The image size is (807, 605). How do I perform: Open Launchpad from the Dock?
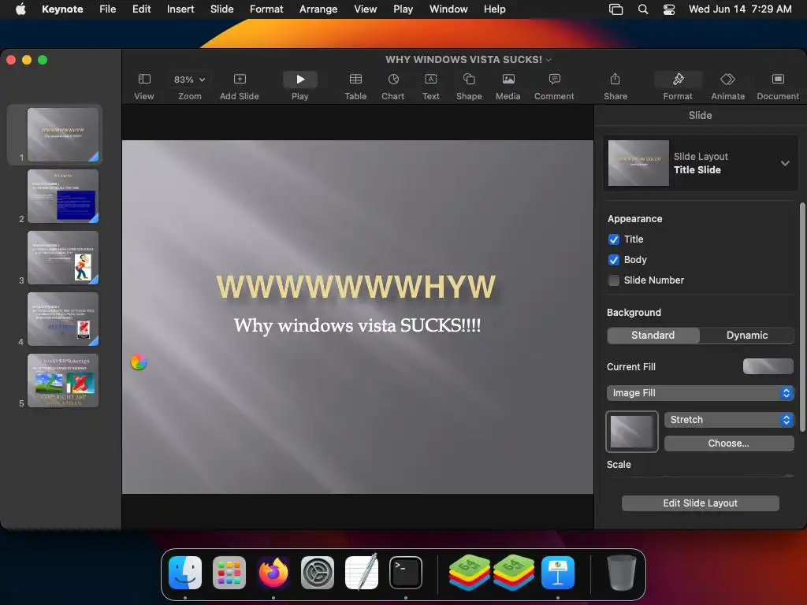(x=229, y=572)
